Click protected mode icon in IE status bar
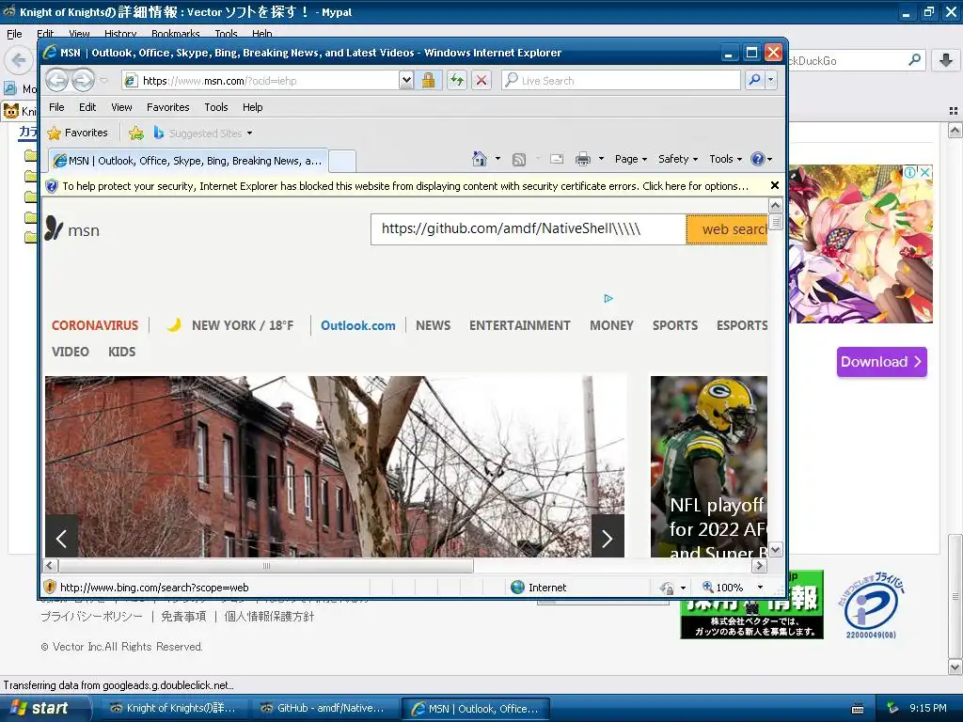Viewport: 963px width, 722px height. tap(667, 589)
